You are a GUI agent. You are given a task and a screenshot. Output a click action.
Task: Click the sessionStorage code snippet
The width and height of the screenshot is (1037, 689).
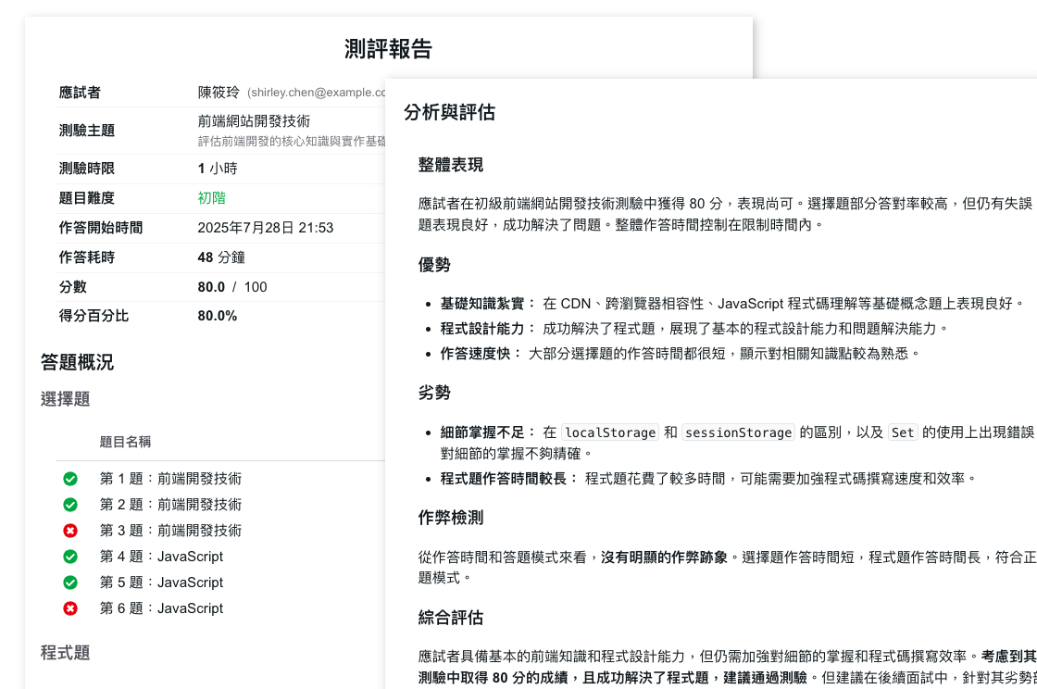pyautogui.click(x=739, y=432)
